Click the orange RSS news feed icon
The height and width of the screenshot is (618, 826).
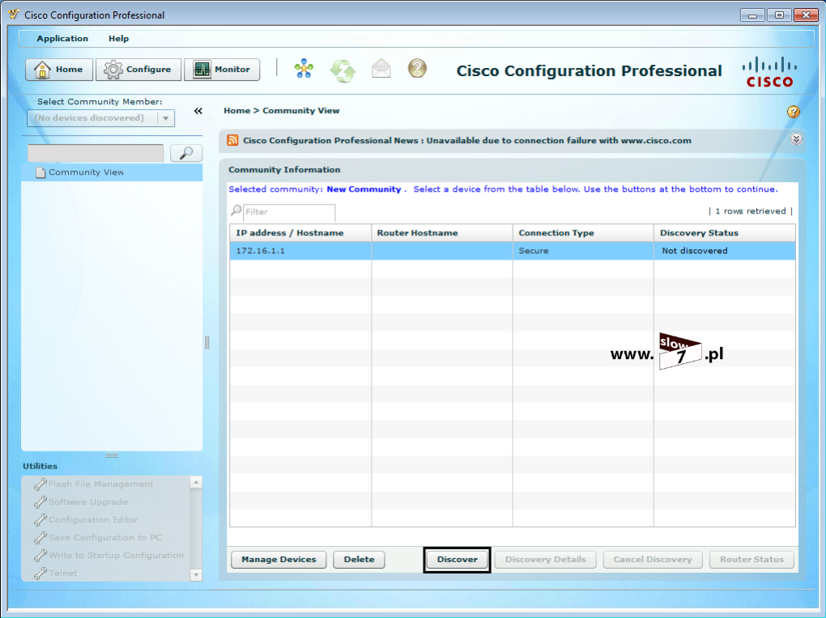click(x=232, y=140)
